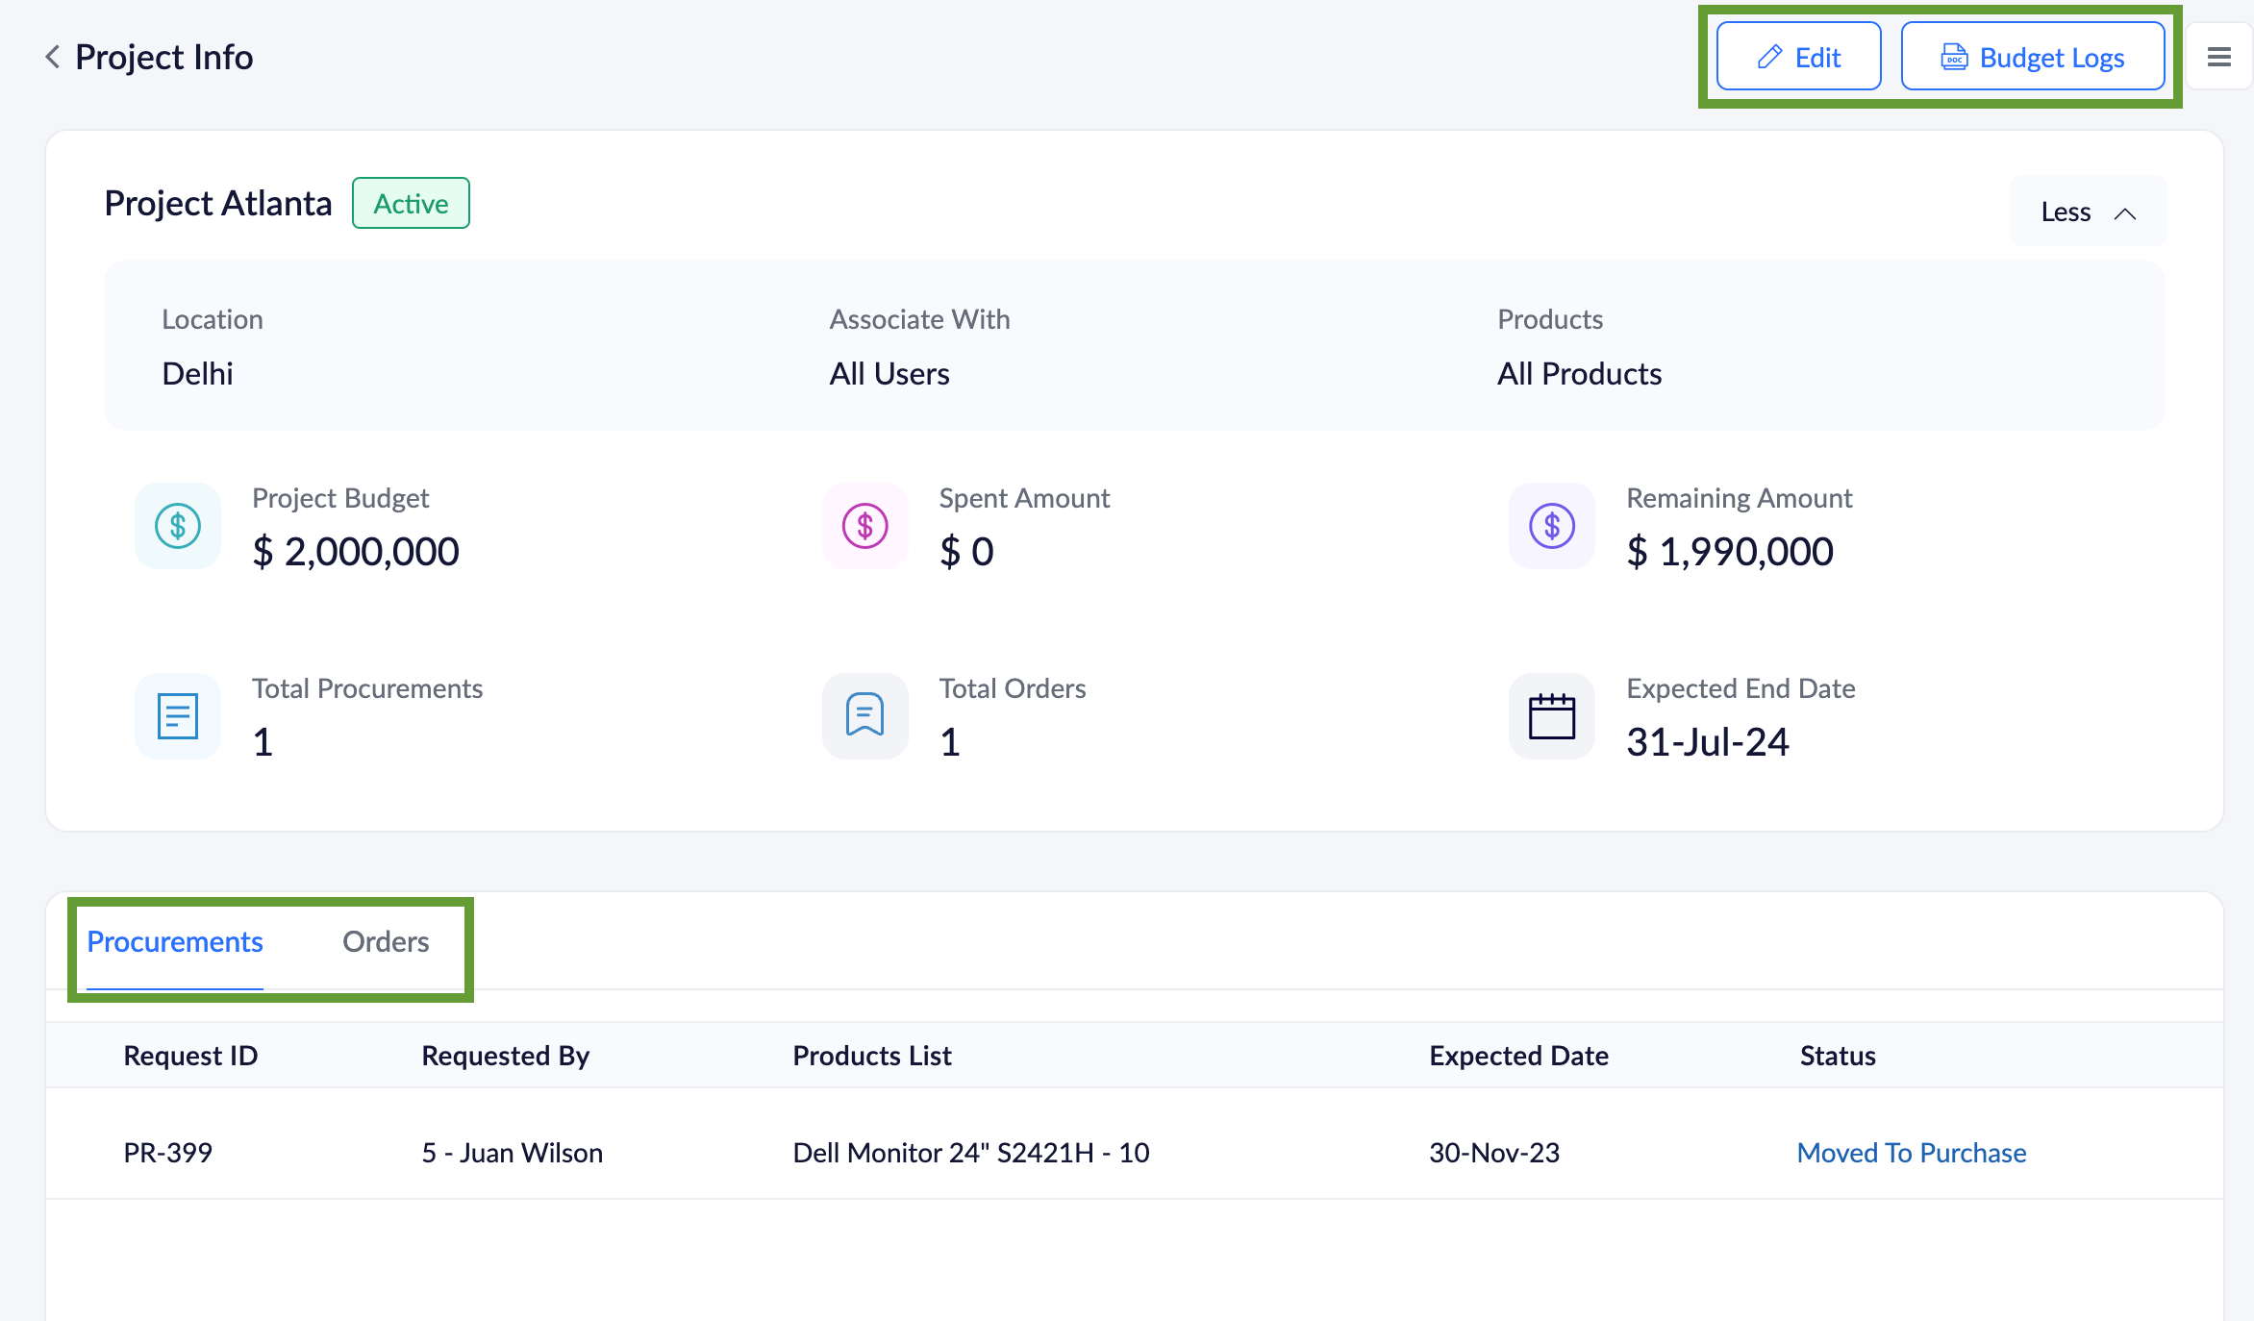Click the Total Orders receipt icon
Image resolution: width=2254 pixels, height=1321 pixels.
864,716
